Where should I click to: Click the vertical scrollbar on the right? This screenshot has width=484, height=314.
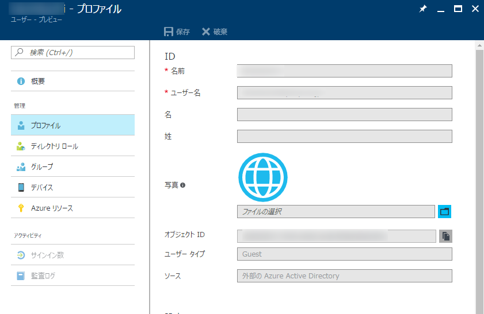point(479,172)
